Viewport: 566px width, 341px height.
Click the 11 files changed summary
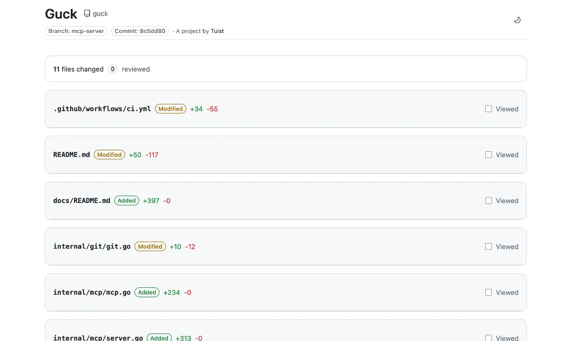tap(78, 69)
